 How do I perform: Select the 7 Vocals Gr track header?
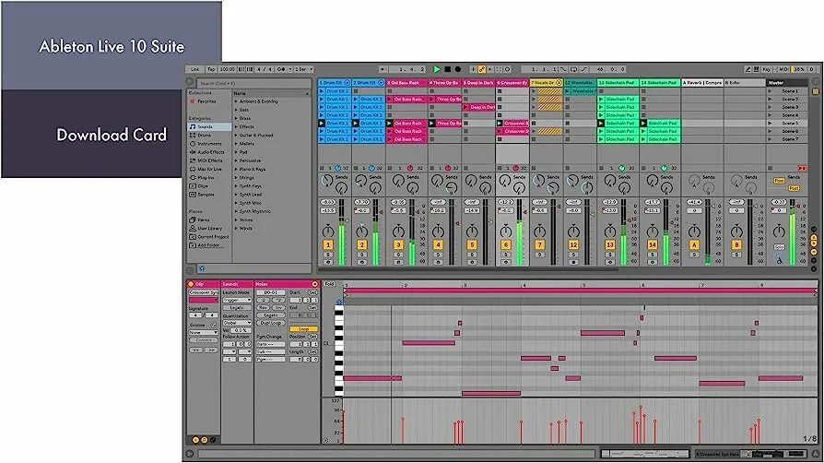[x=547, y=83]
